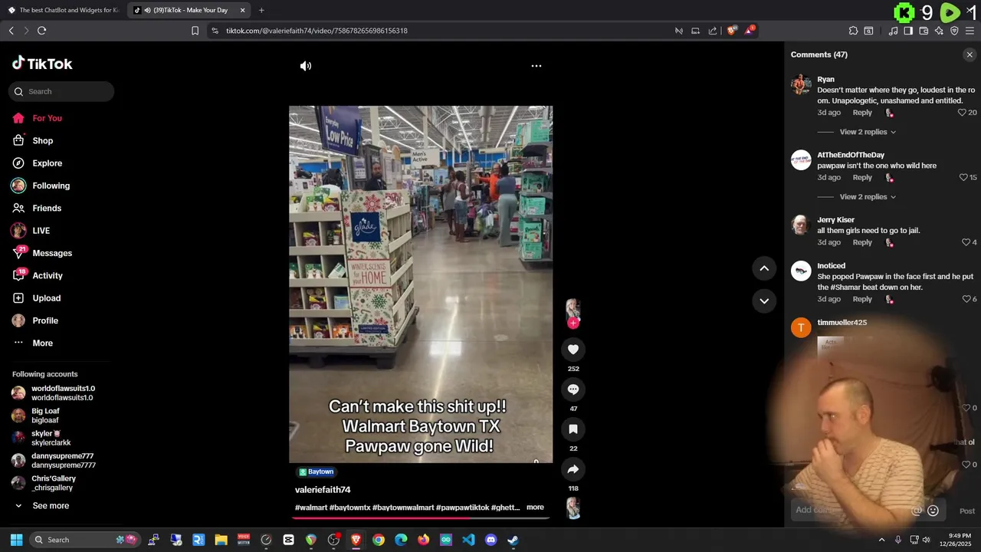981x552 pixels.
Task: Reply to Ryan's comment
Action: pyautogui.click(x=862, y=113)
